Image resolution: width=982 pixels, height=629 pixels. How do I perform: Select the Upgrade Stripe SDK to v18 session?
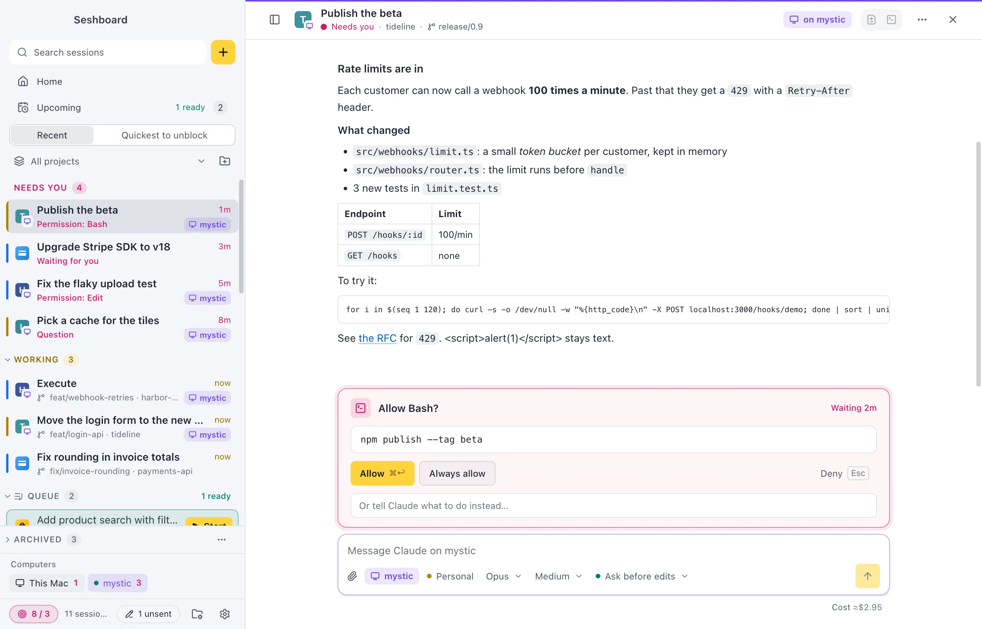pos(122,253)
